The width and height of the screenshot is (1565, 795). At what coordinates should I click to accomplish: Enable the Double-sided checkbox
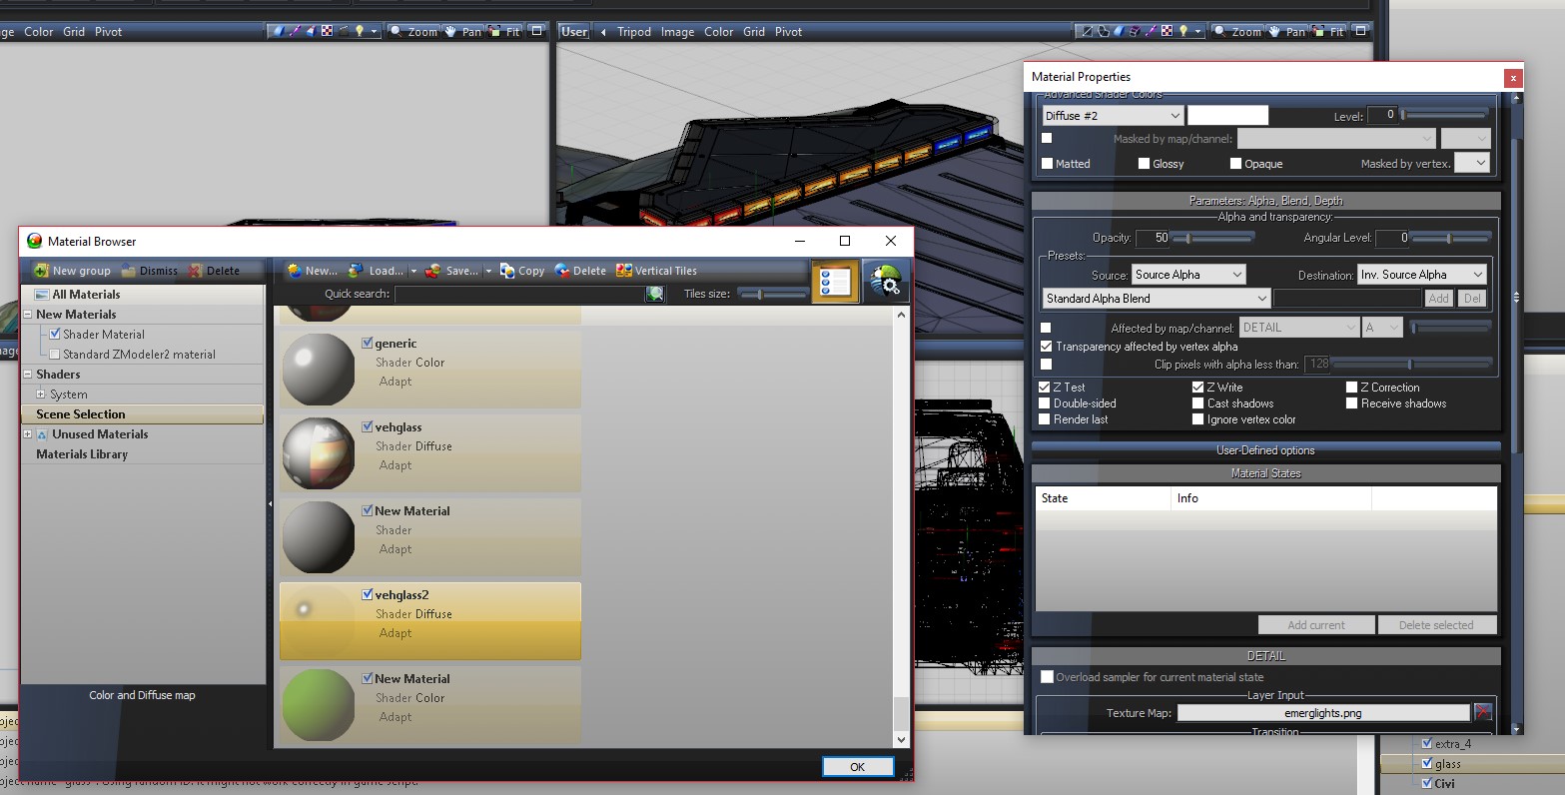[x=1046, y=403]
